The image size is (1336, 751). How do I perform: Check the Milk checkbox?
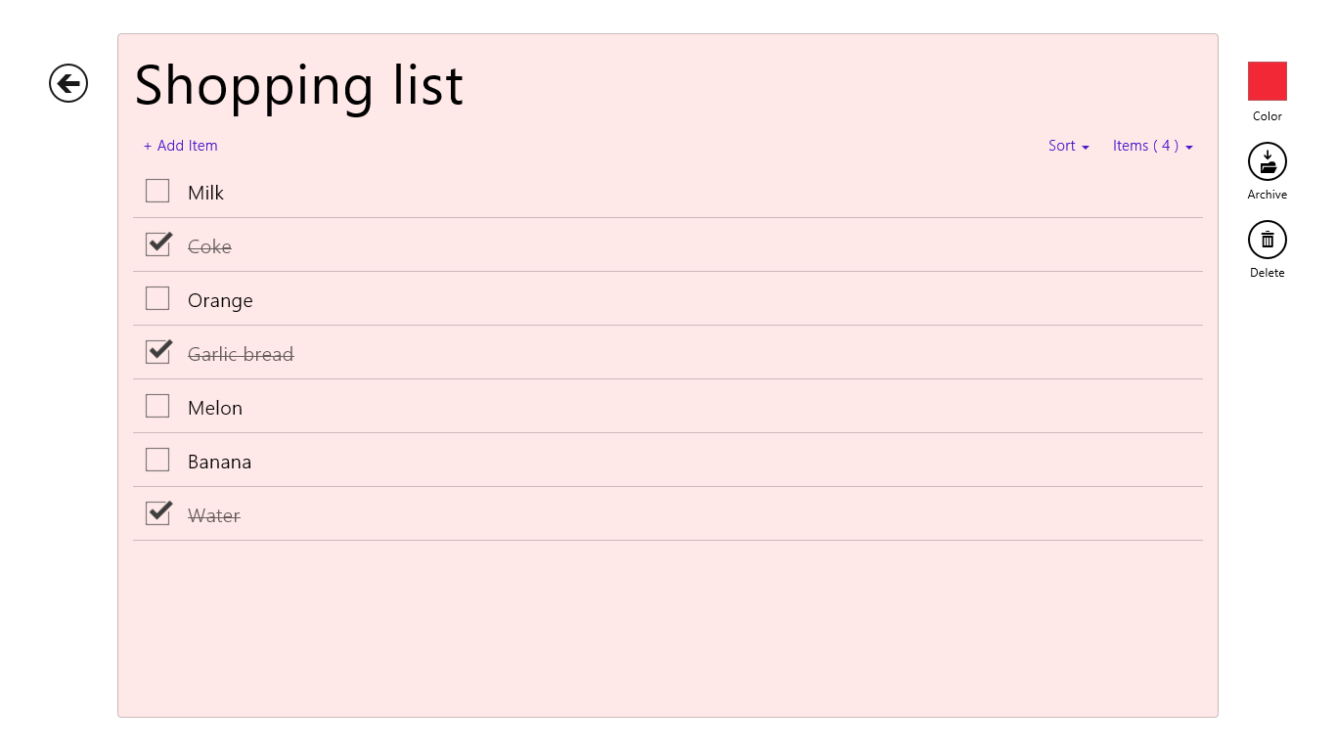coord(157,191)
